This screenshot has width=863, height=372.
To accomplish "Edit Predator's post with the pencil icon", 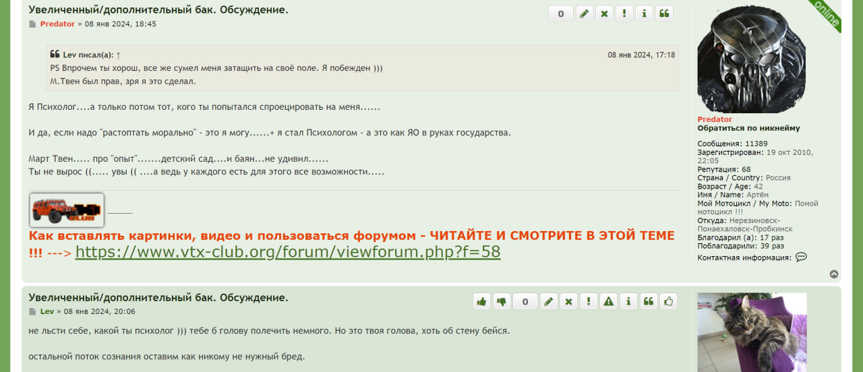I will point(585,13).
